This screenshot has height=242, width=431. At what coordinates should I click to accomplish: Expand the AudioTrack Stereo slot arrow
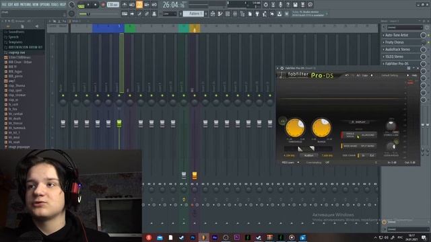pos(383,49)
